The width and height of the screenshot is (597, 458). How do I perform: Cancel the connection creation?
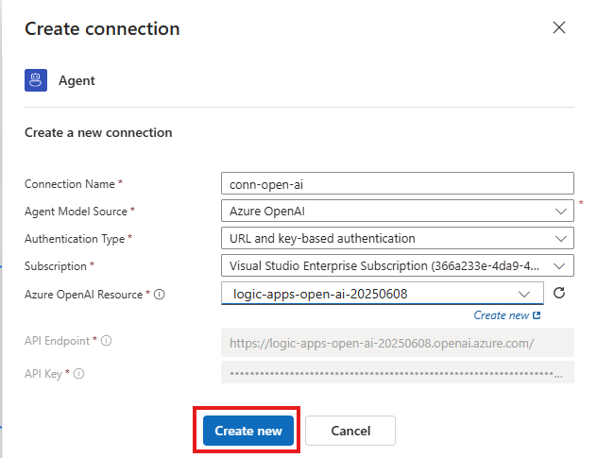[x=350, y=431]
